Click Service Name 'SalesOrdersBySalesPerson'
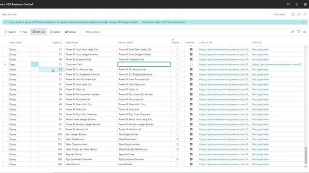This screenshot has width=309, height=173. [x=133, y=149]
